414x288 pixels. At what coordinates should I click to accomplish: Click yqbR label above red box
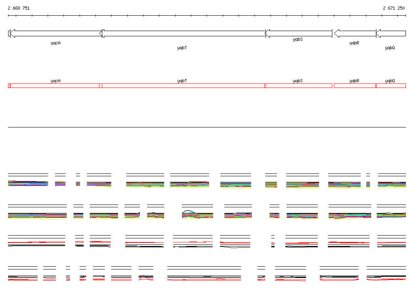354,81
